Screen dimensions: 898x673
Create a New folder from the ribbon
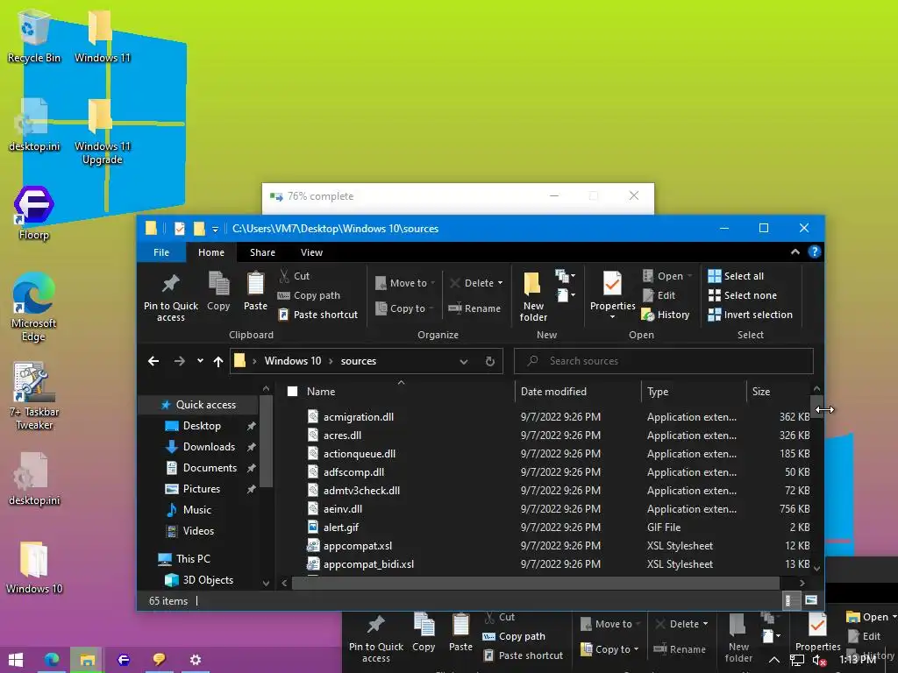click(x=533, y=296)
